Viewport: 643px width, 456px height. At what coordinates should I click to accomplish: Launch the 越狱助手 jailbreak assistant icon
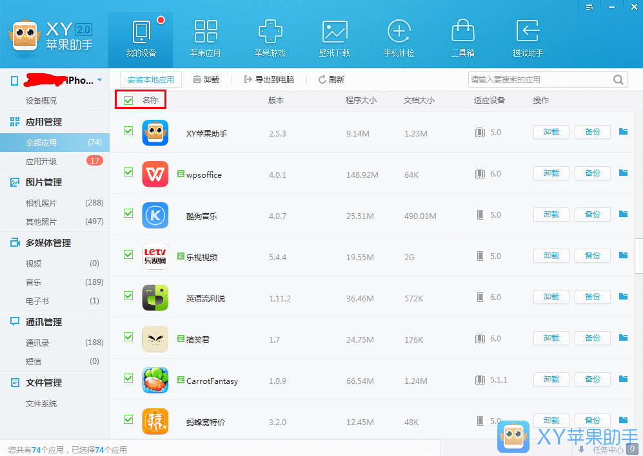(x=527, y=30)
